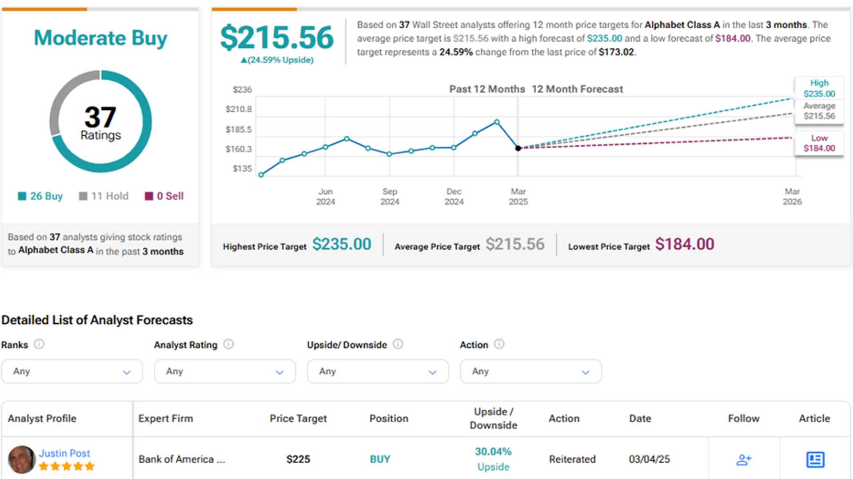Open Justin Post analyst profile link
Screen dimensions: 853x479
point(64,453)
